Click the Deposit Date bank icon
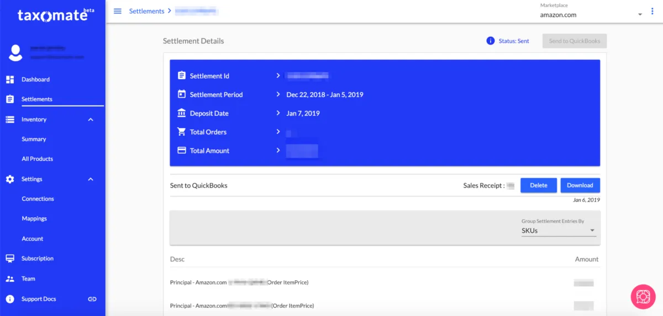Screen dimensions: 663x316 182,113
